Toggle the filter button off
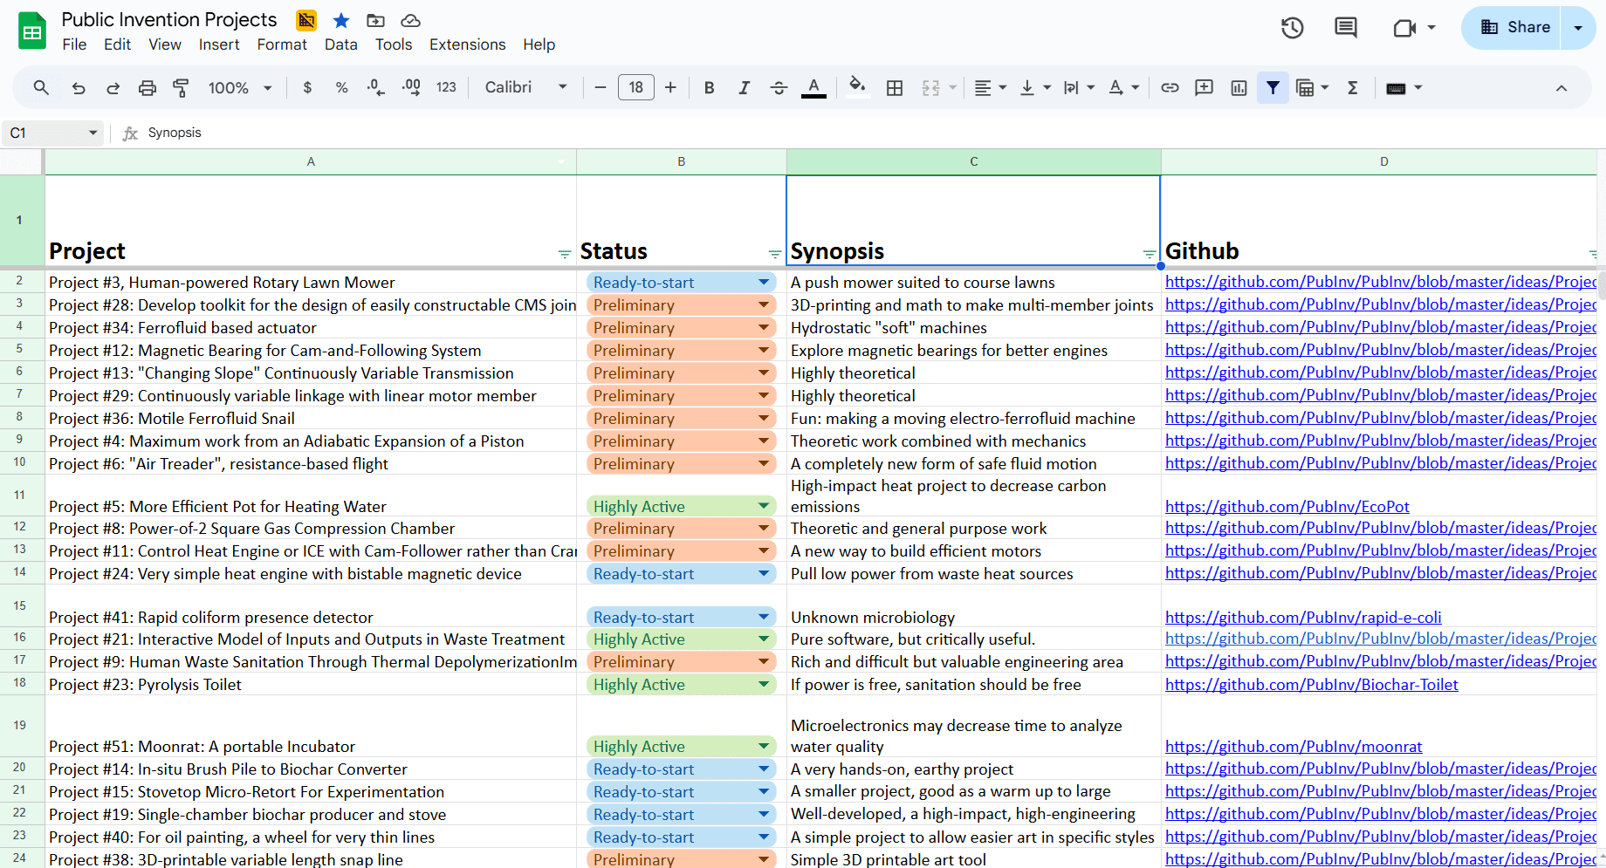This screenshot has width=1606, height=868. tap(1273, 88)
